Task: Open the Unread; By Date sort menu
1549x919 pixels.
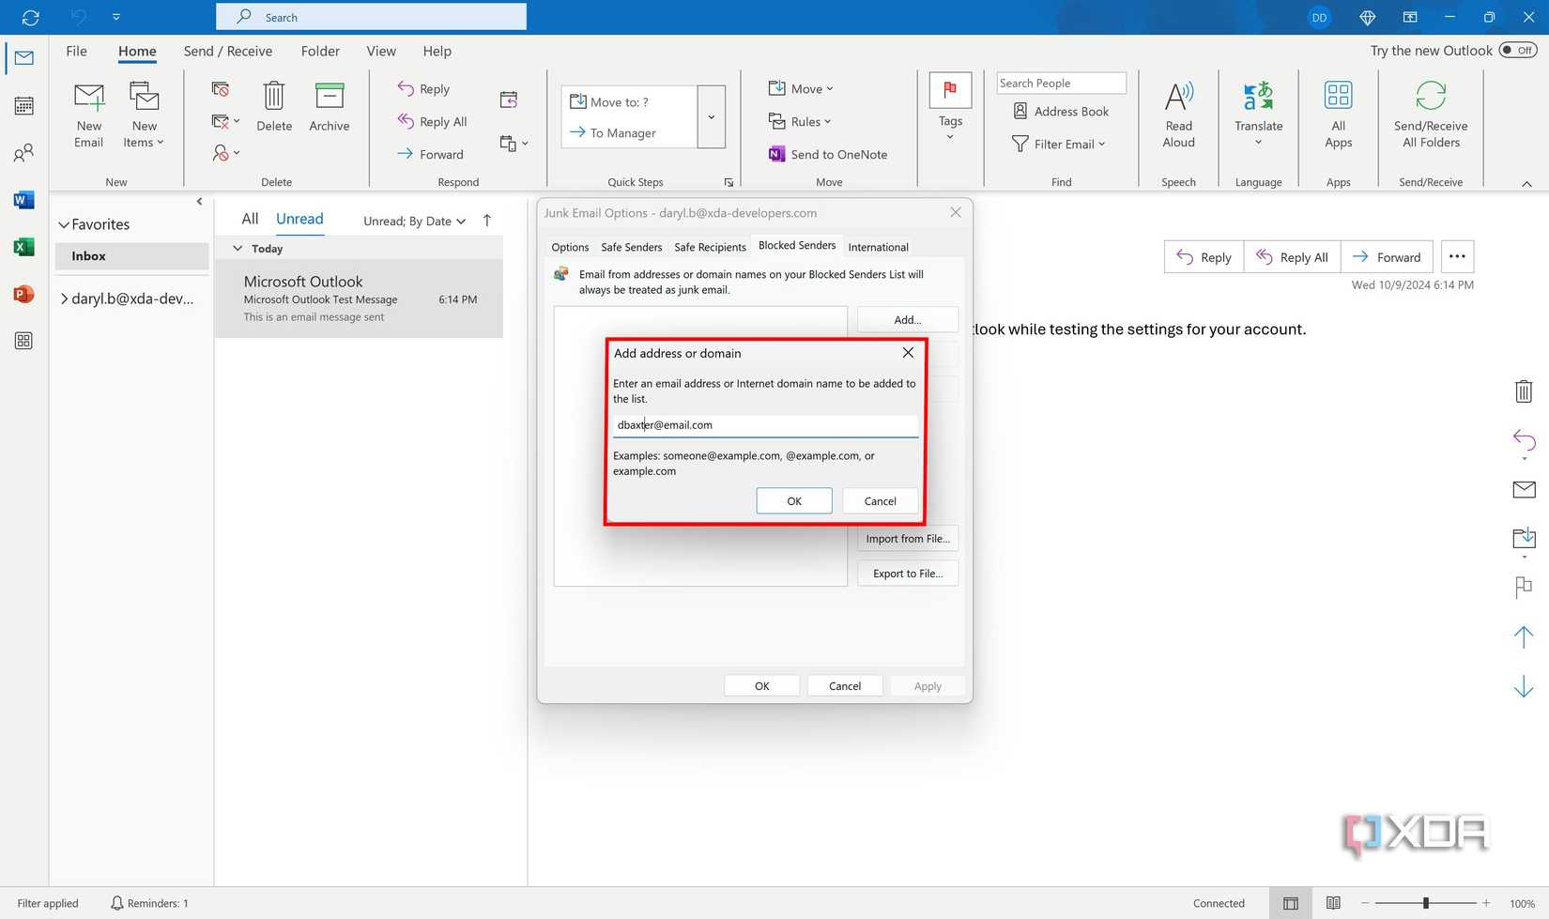Action: pyautogui.click(x=413, y=220)
